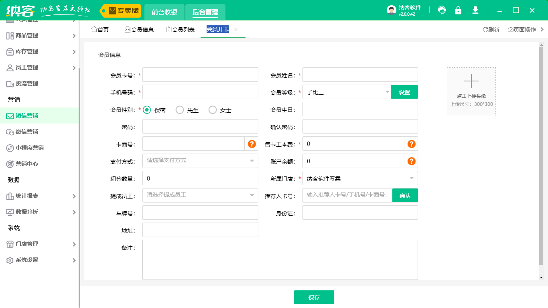Open 微信营销 in the sidebar
The height and width of the screenshot is (308, 548).
click(x=27, y=132)
